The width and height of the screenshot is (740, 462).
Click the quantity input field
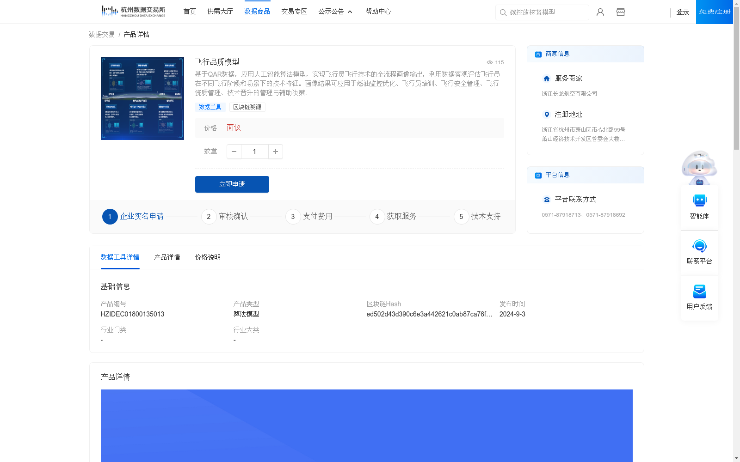pos(255,152)
